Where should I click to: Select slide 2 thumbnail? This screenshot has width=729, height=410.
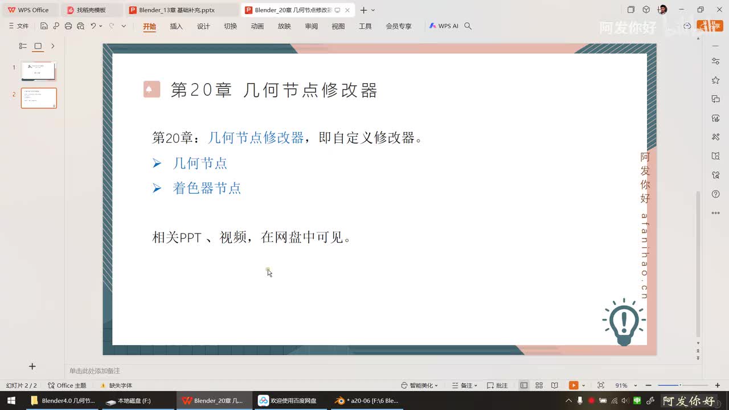39,98
